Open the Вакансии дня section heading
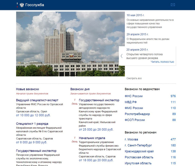 [x=80, y=89]
